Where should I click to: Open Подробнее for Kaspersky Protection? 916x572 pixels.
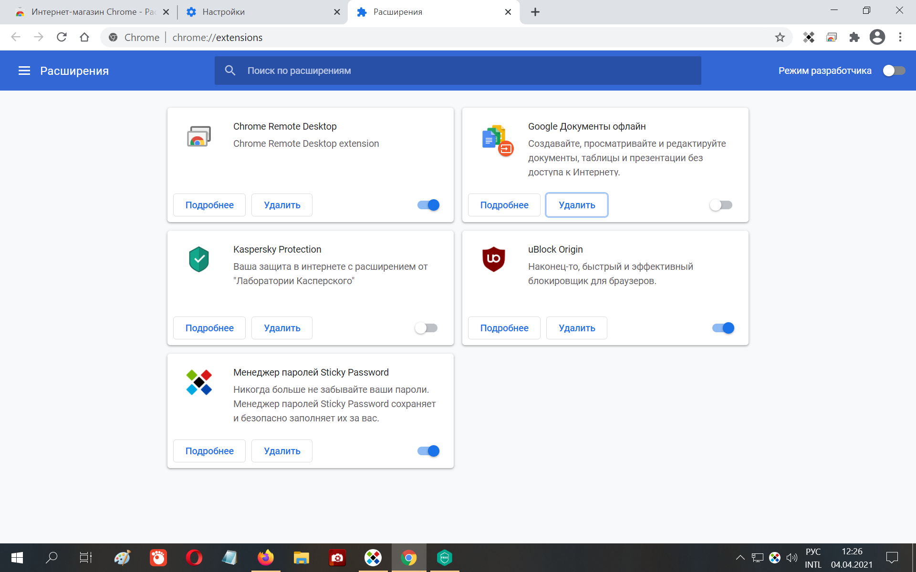point(209,328)
